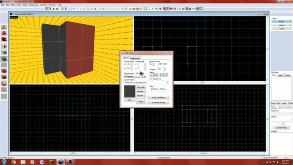Click the Lightmap scale spinner
The height and width of the screenshot is (165, 293).
click(154, 64)
